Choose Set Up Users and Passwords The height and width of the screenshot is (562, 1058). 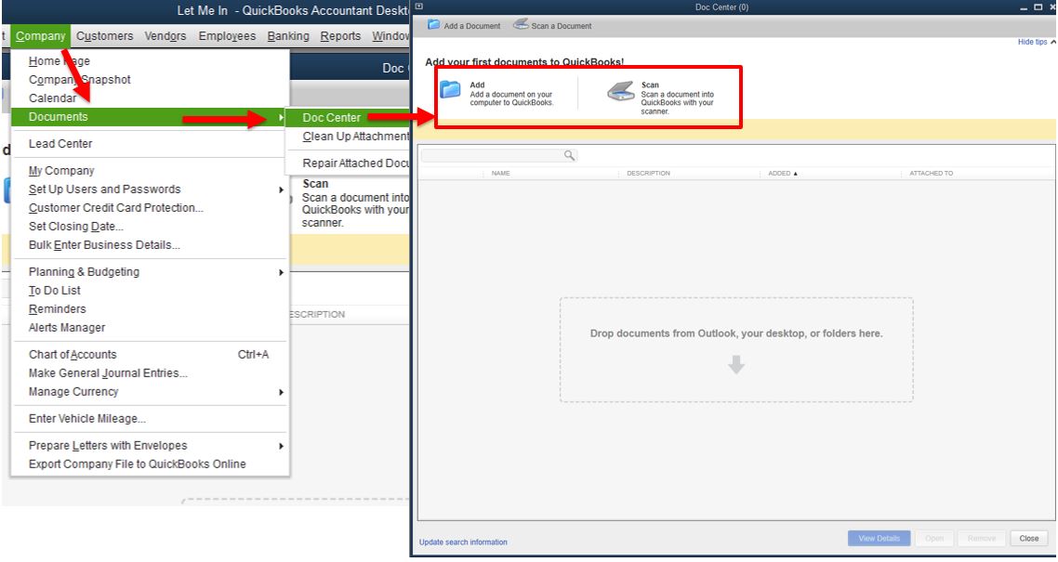click(x=104, y=190)
